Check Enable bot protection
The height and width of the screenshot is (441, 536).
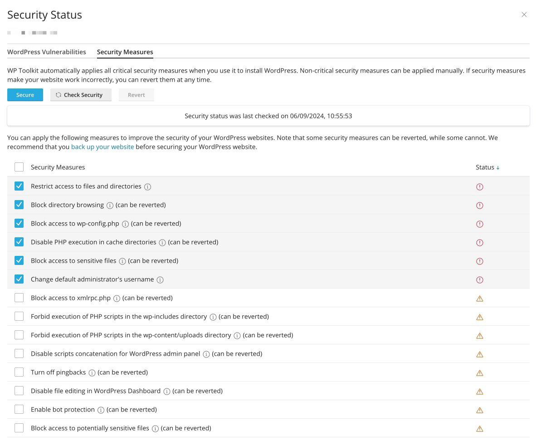[19, 409]
